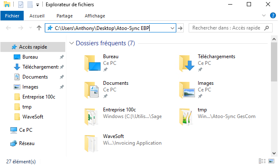Click the scrollbar up arrow
278x165 pixels.
point(274,39)
